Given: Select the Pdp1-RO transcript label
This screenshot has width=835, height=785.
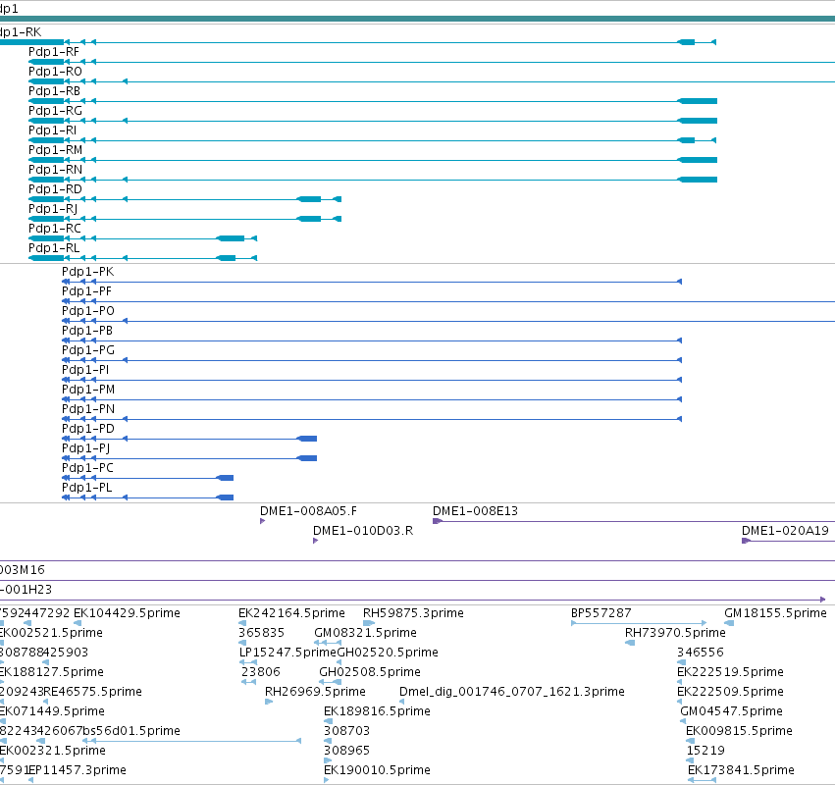Looking at the screenshot, I should pyautogui.click(x=55, y=72).
